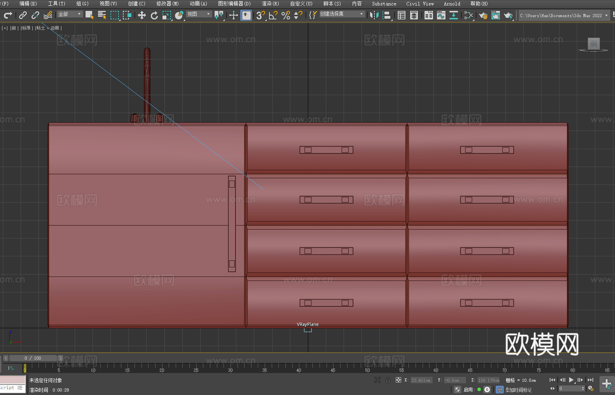
Task: Toggle the Angle Snap icon
Action: (x=273, y=15)
